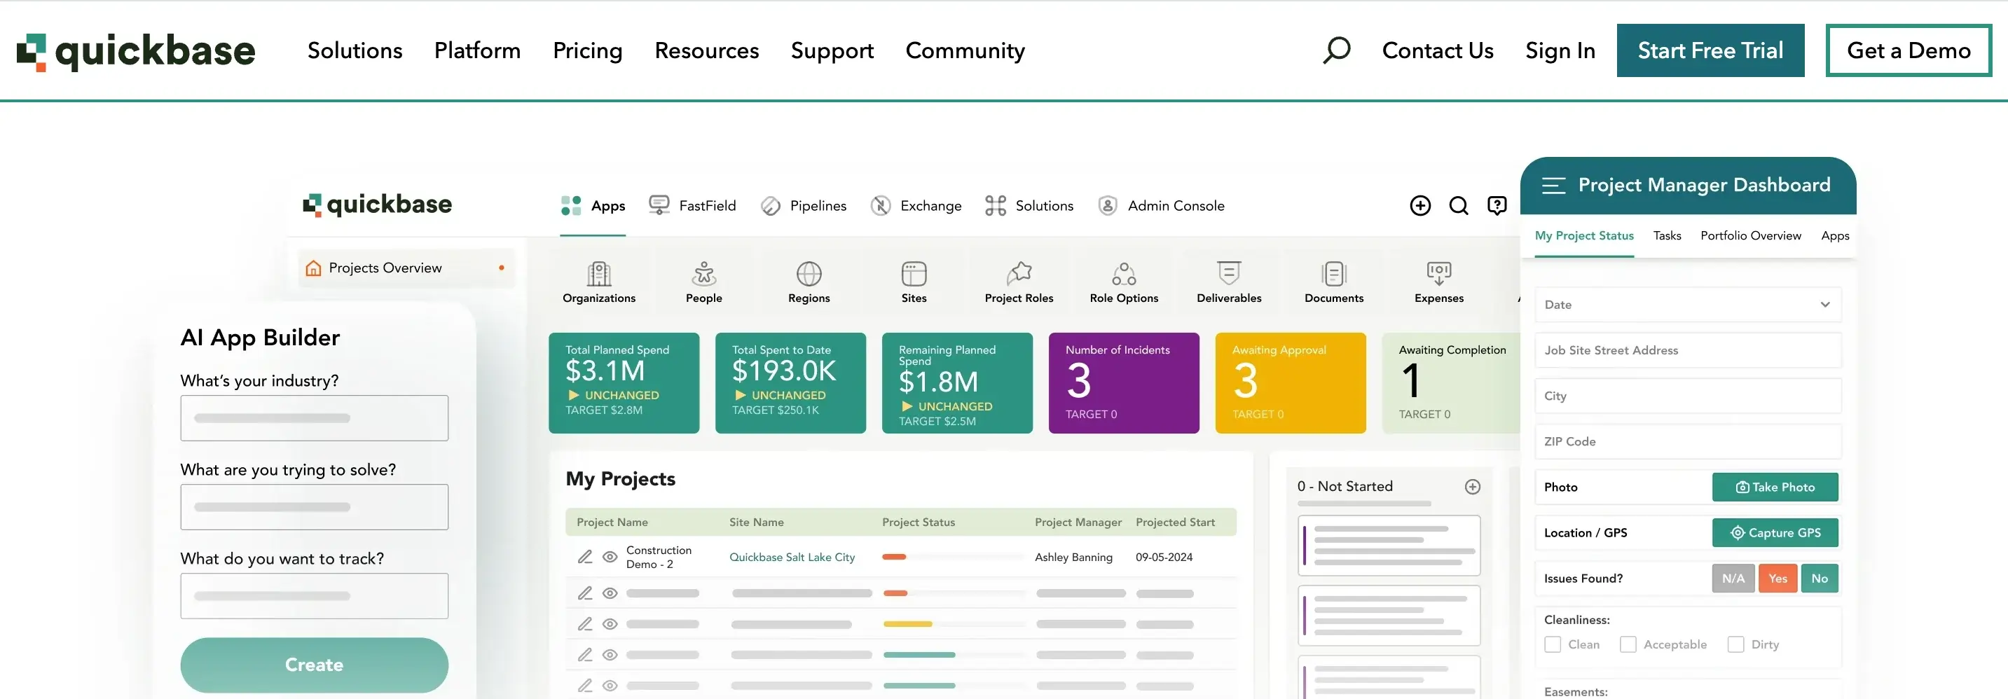Click the Expenses icon
The image size is (2008, 699).
(x=1439, y=274)
